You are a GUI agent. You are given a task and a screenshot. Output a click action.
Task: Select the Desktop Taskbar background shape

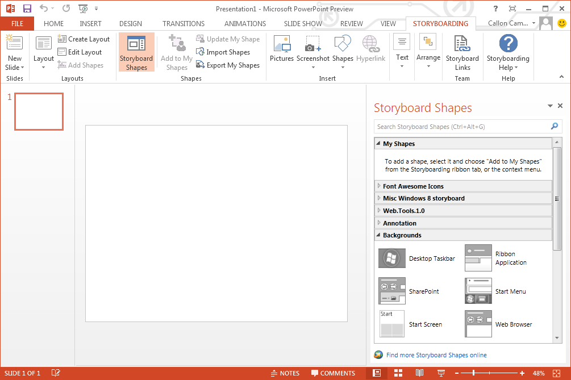(x=392, y=258)
